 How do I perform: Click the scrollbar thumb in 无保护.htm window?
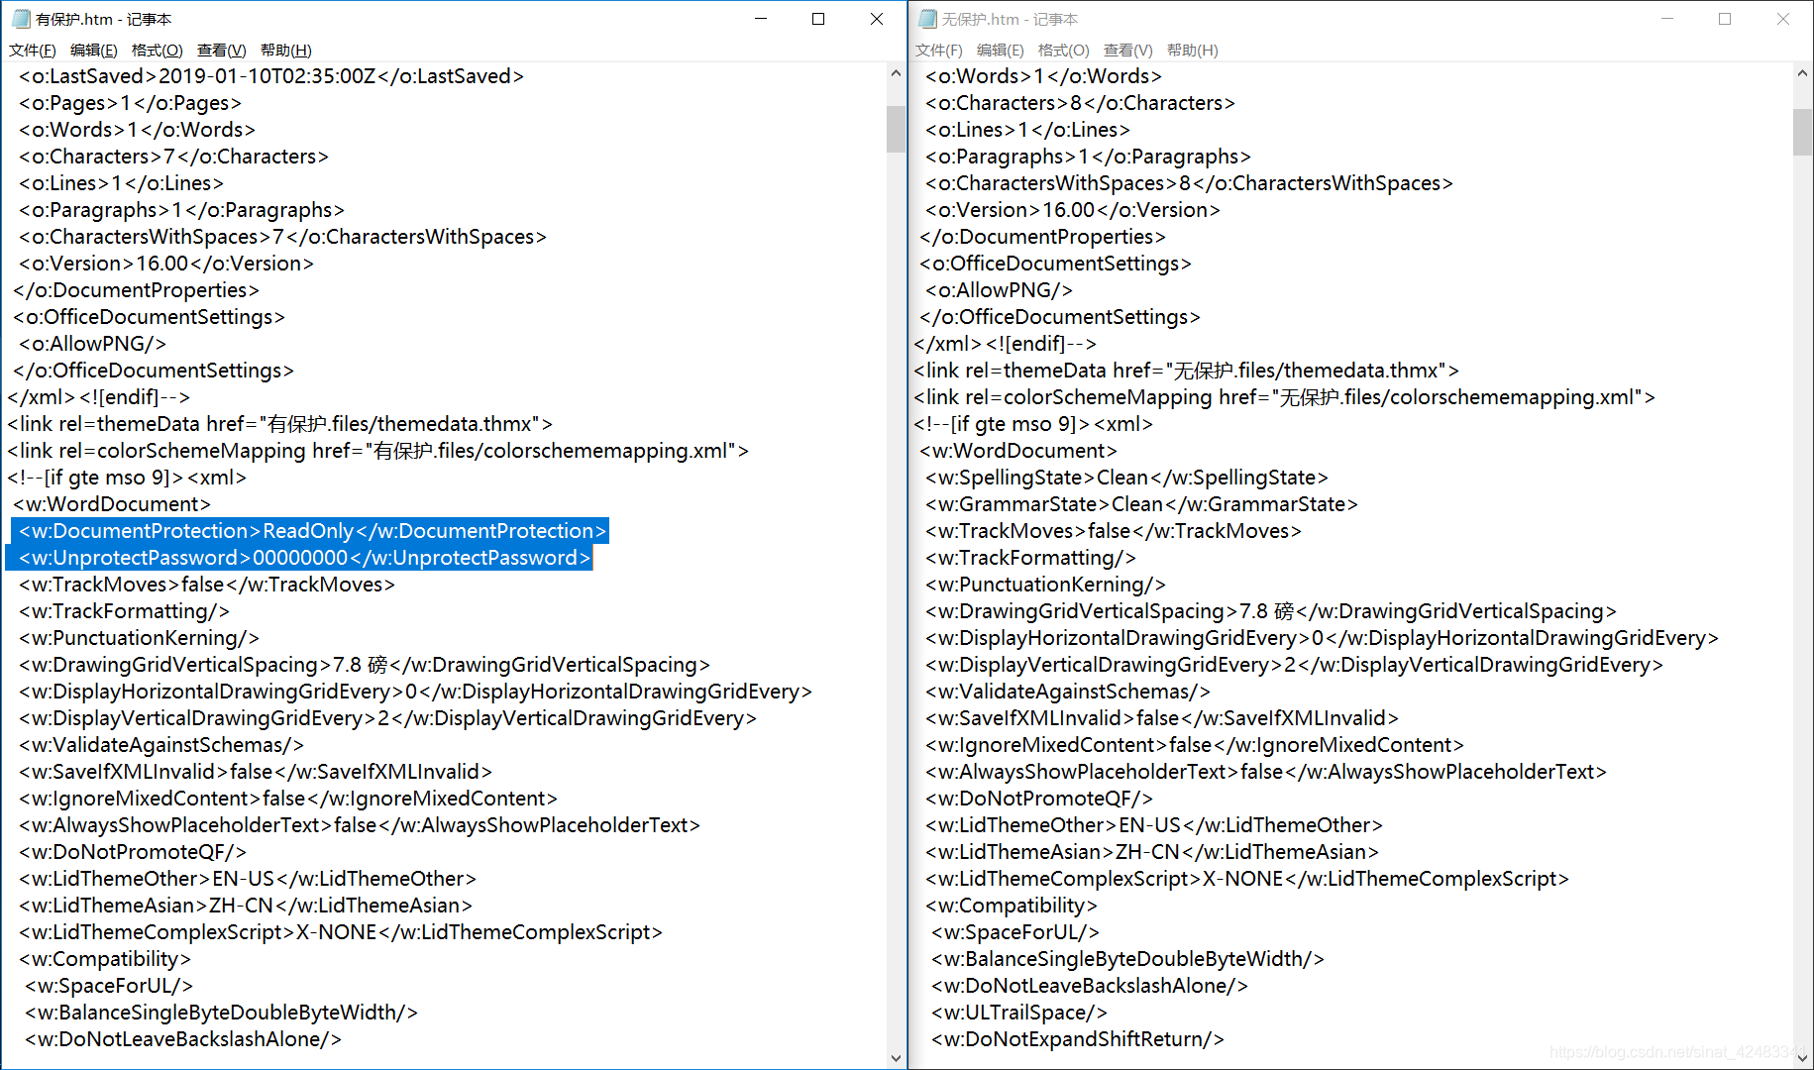pos(1803,132)
